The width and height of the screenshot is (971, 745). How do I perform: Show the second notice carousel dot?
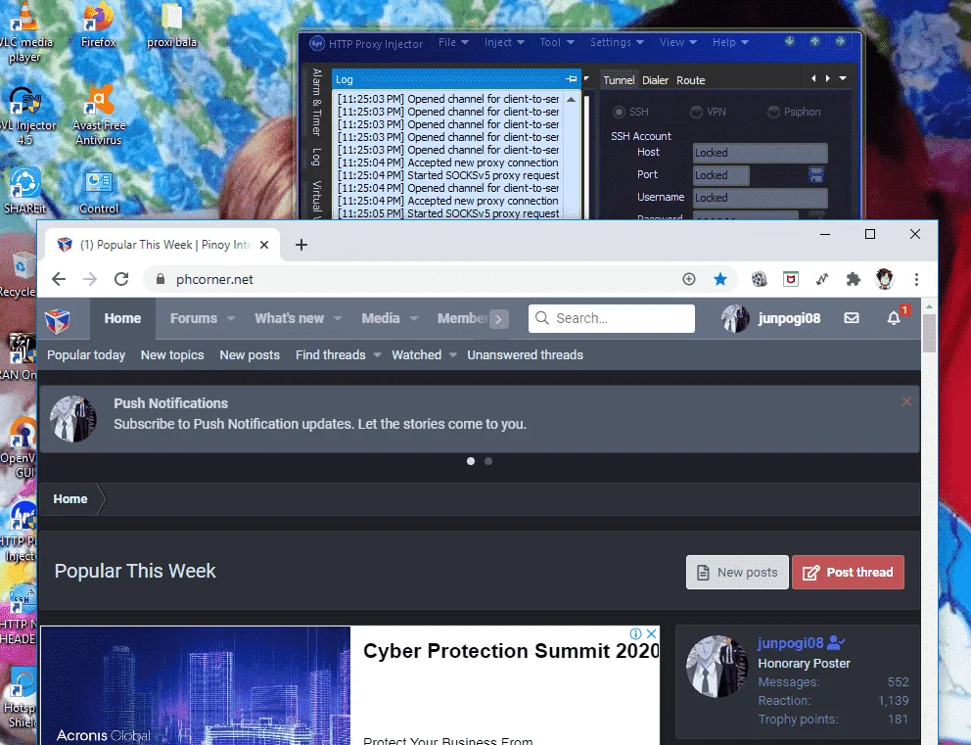pos(488,461)
